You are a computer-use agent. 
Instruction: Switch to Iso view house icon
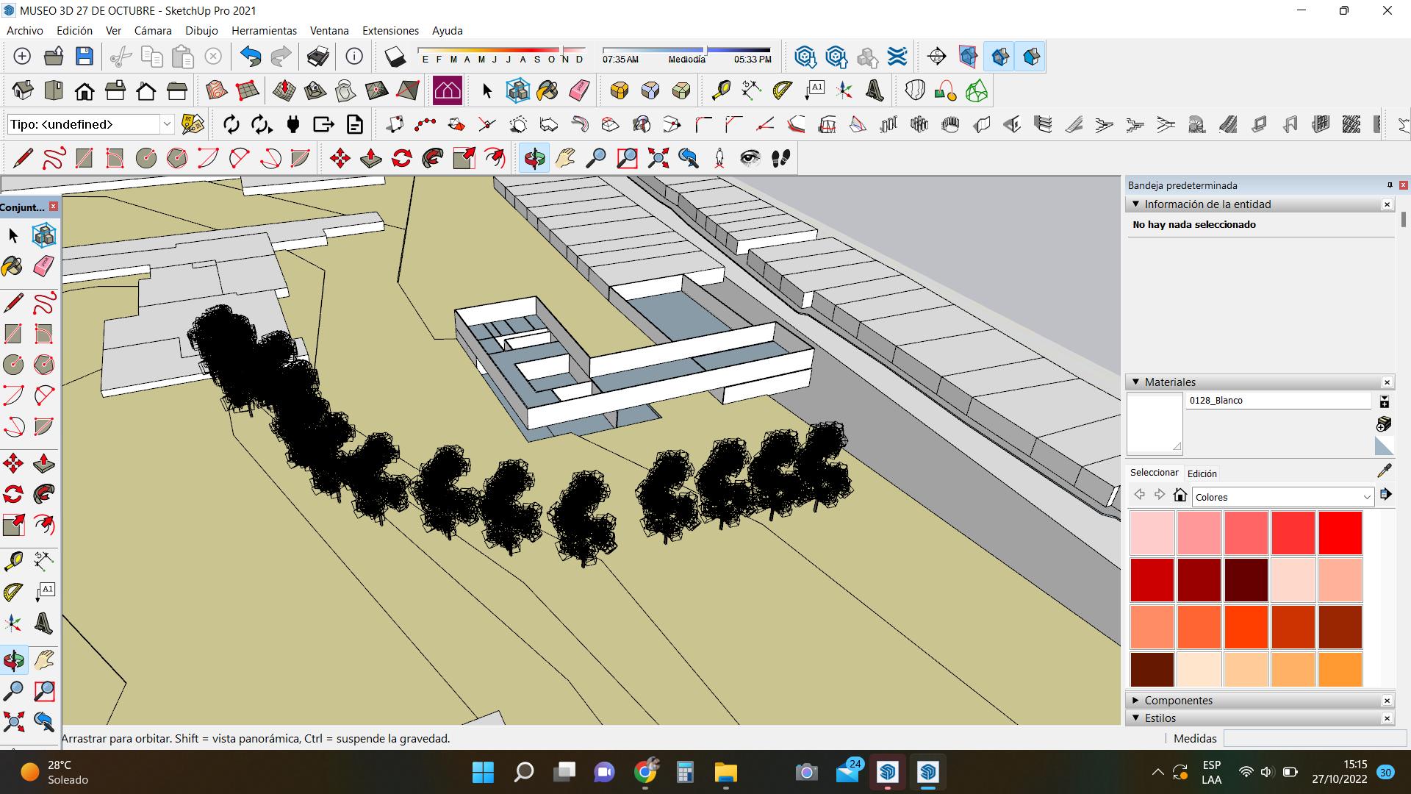pos(23,91)
